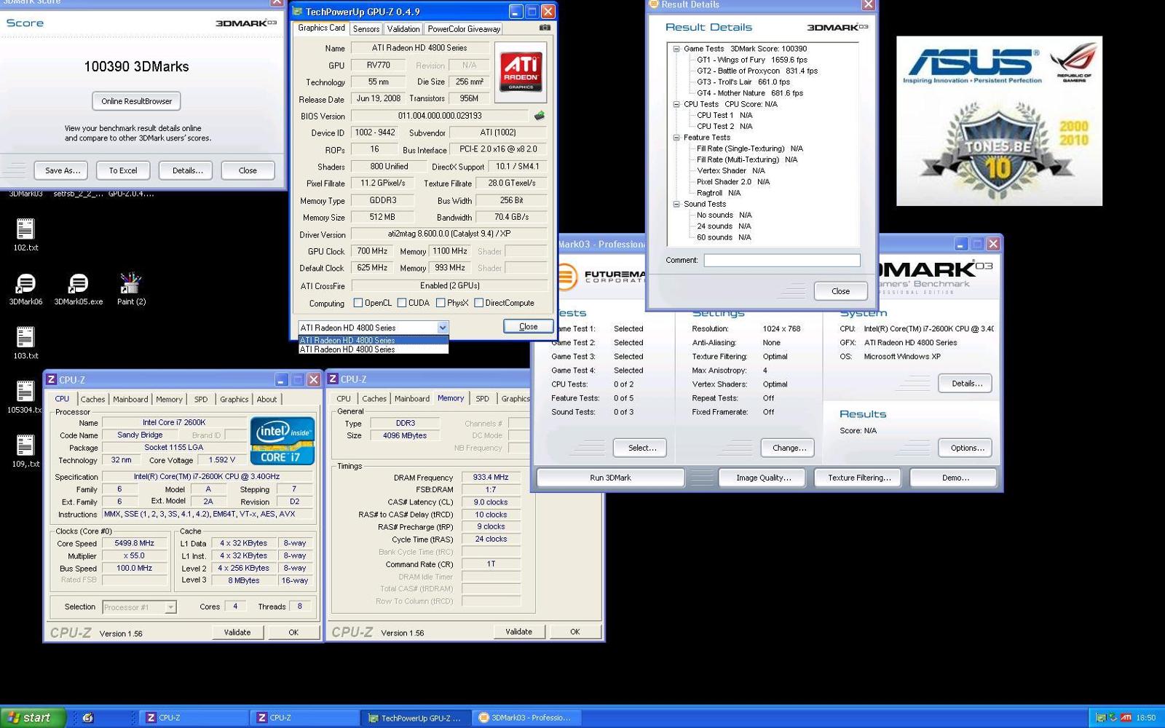1165x728 pixels.
Task: Click the Texture Filtering... button
Action: click(x=858, y=478)
